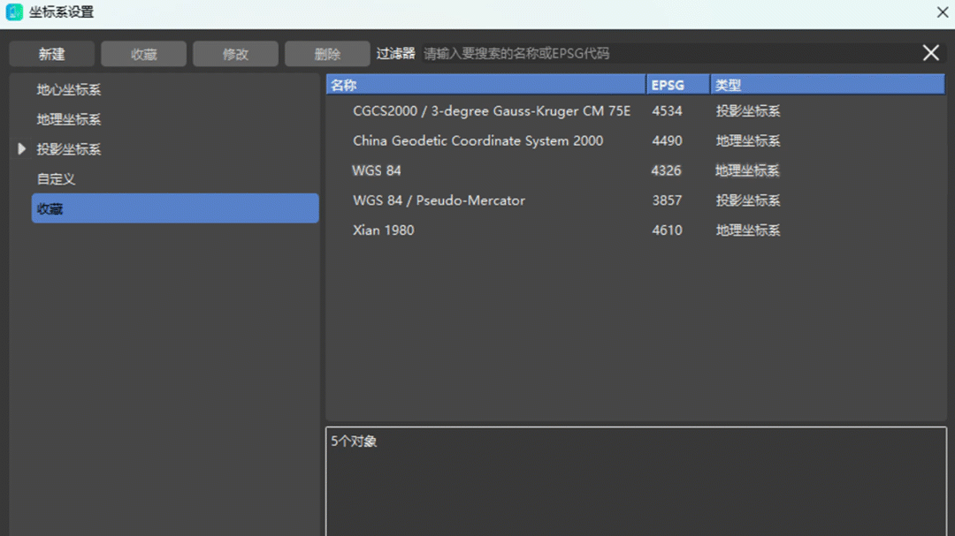Select 地心坐标系 in the category list
Image resolution: width=955 pixels, height=536 pixels.
69,90
